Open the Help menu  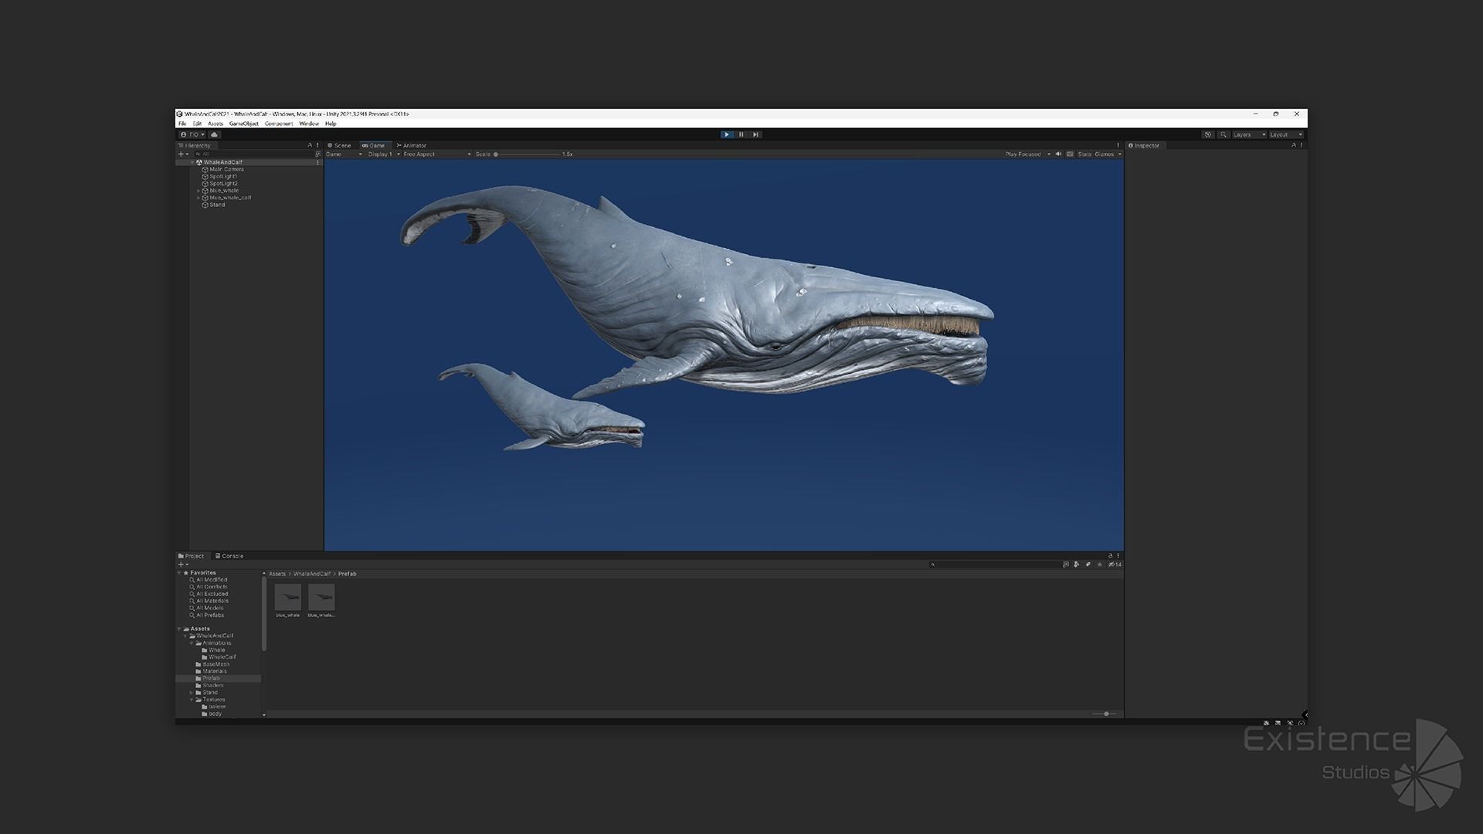click(331, 124)
